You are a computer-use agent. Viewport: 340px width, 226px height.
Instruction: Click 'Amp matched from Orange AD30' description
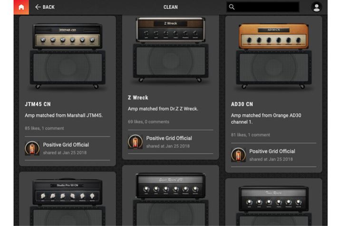(x=266, y=116)
